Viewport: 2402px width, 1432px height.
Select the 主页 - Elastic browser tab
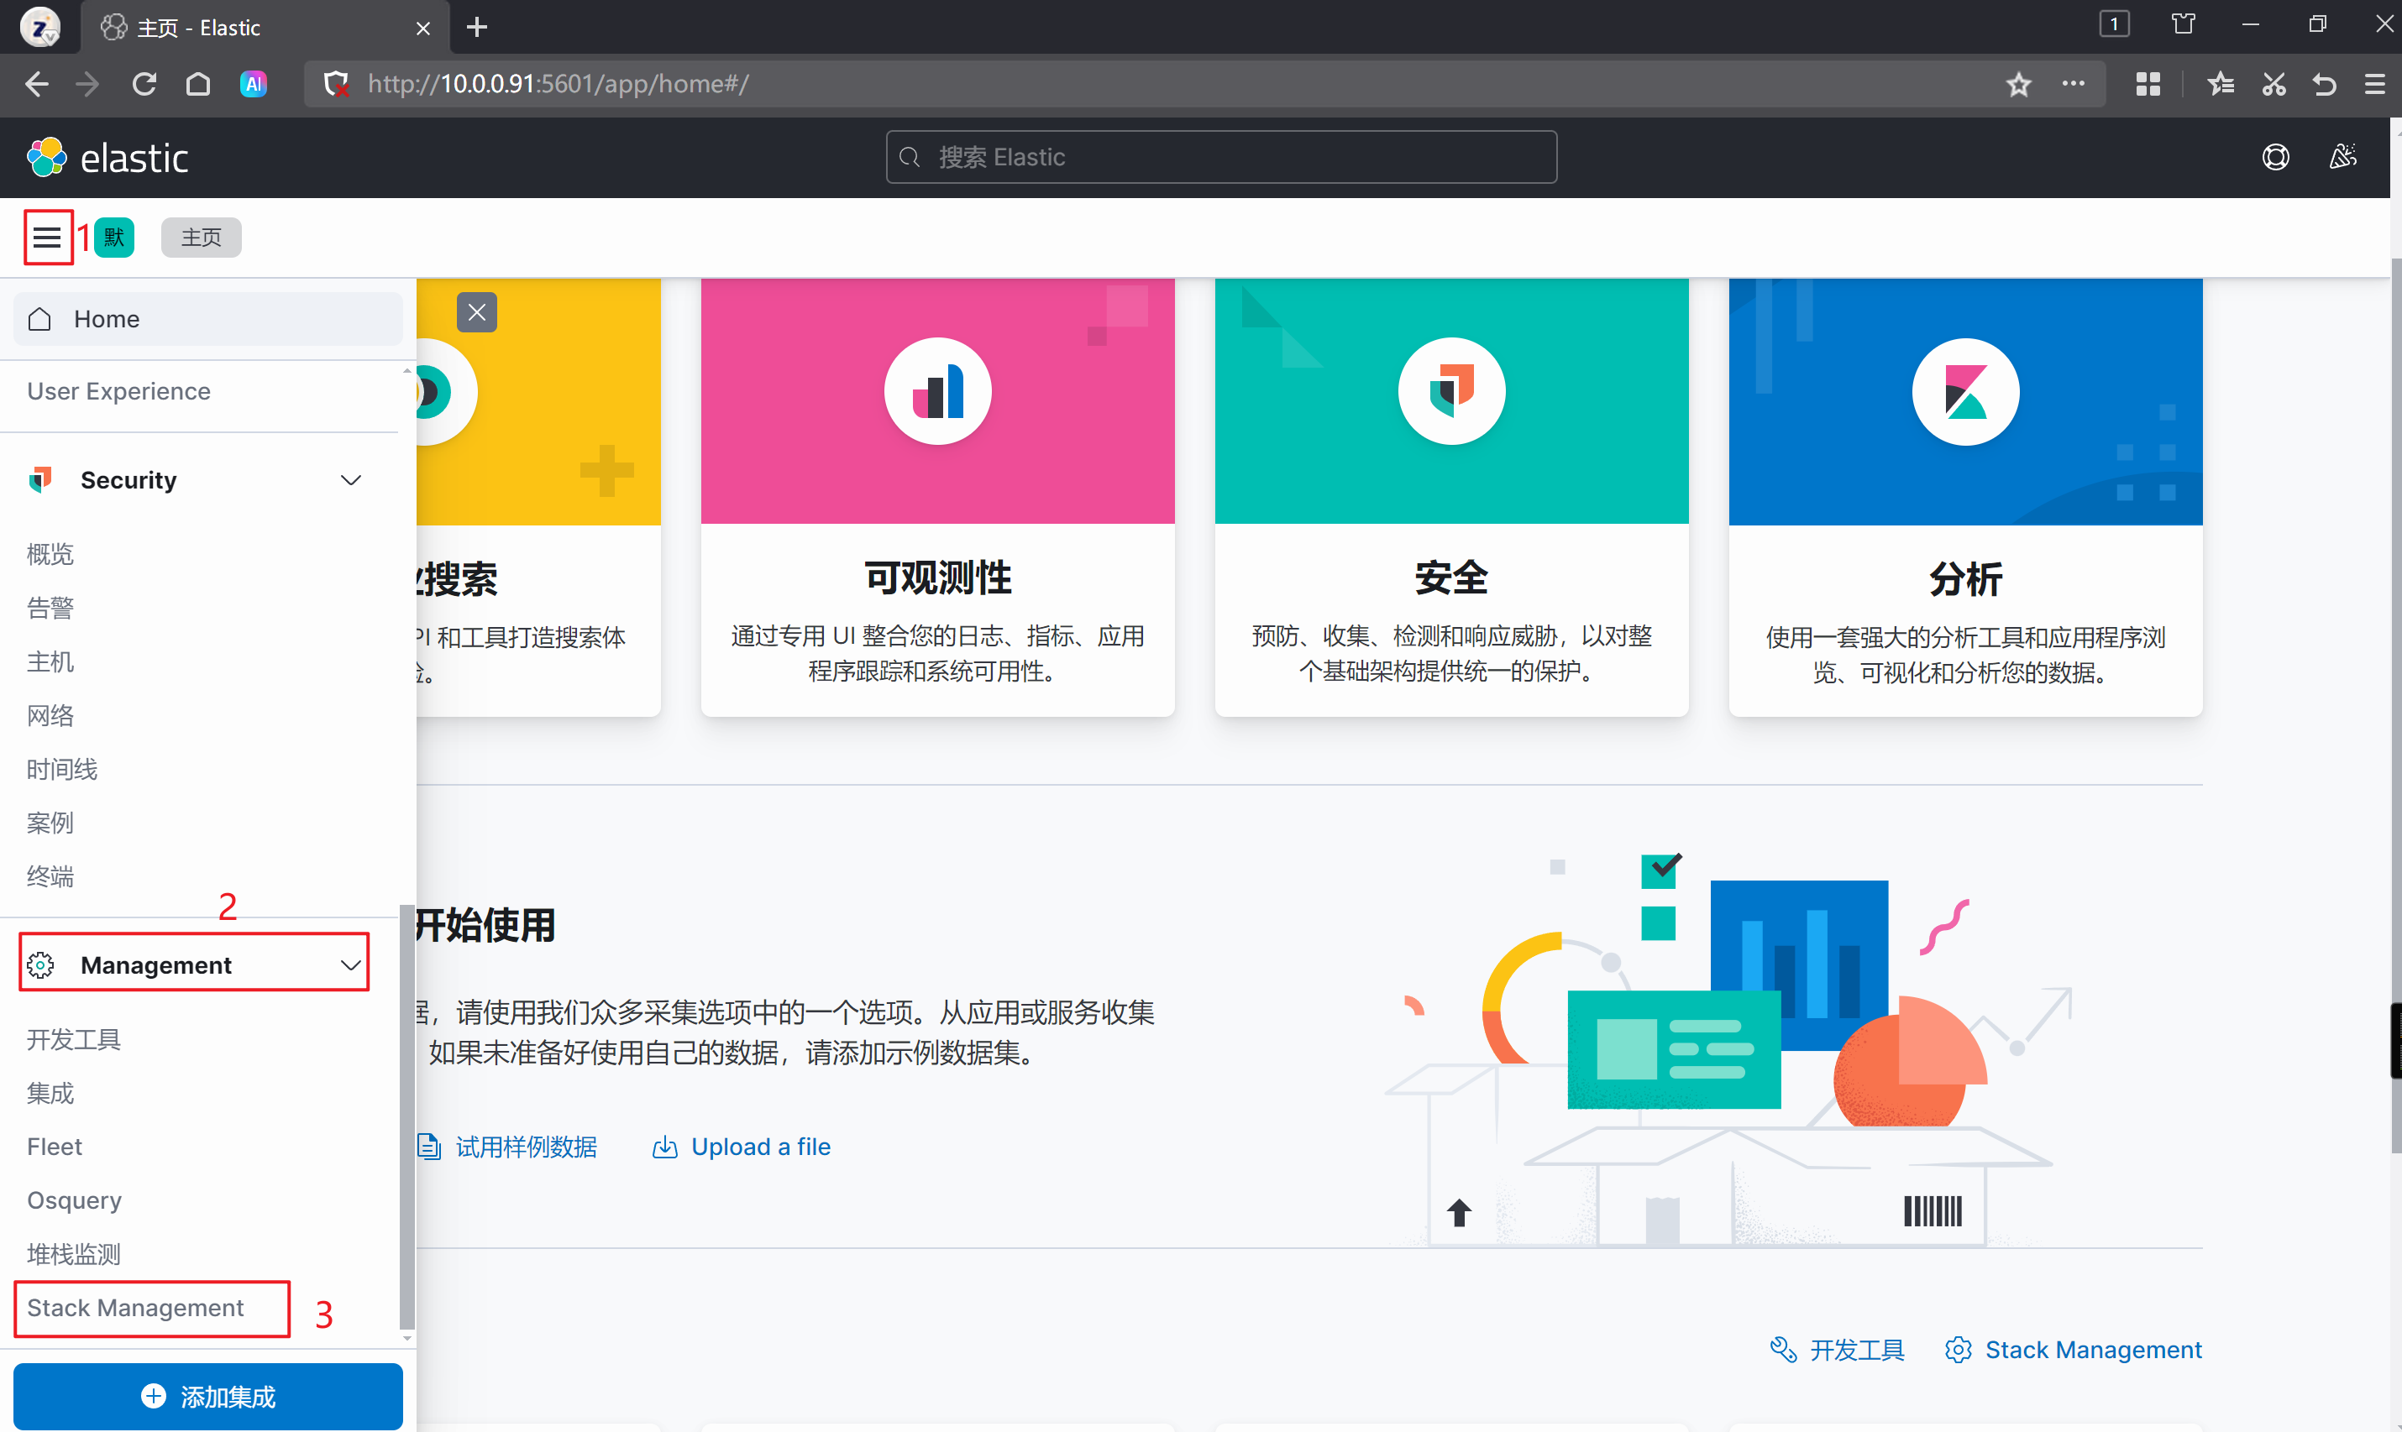265,27
